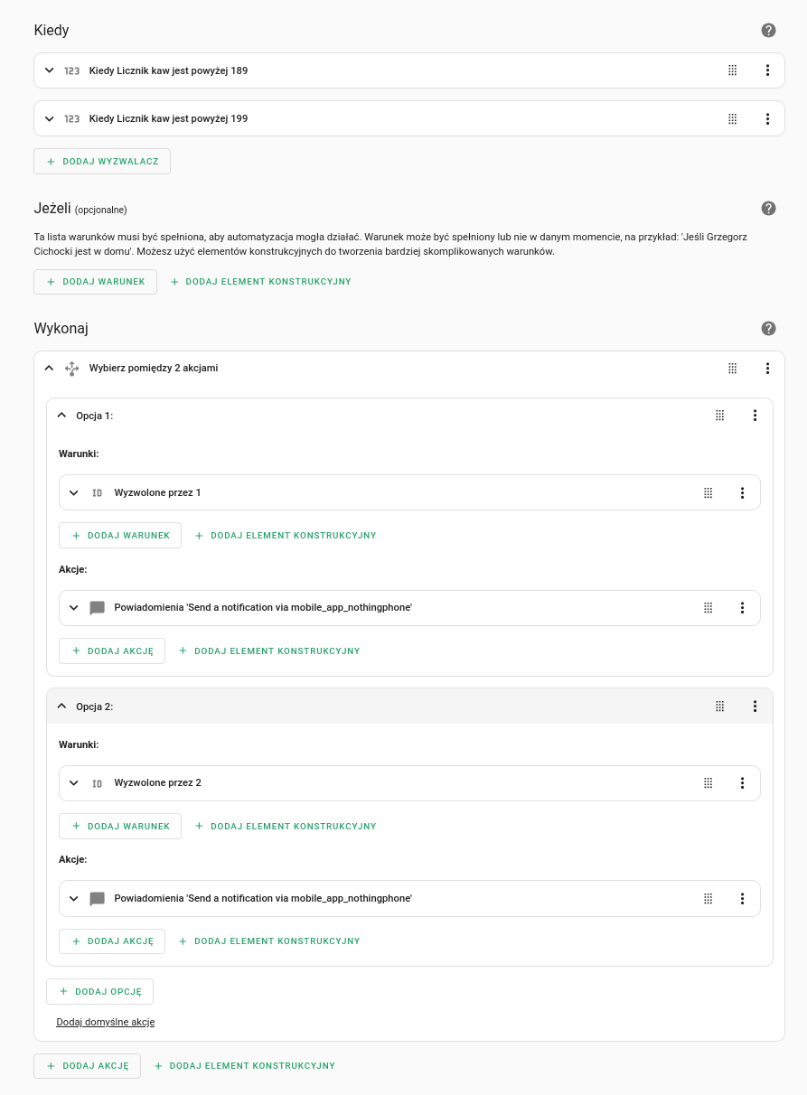The width and height of the screenshot is (807, 1095).
Task: Click text 'Kiedy Licznik kaw jest powyżej 189'
Action: point(168,70)
